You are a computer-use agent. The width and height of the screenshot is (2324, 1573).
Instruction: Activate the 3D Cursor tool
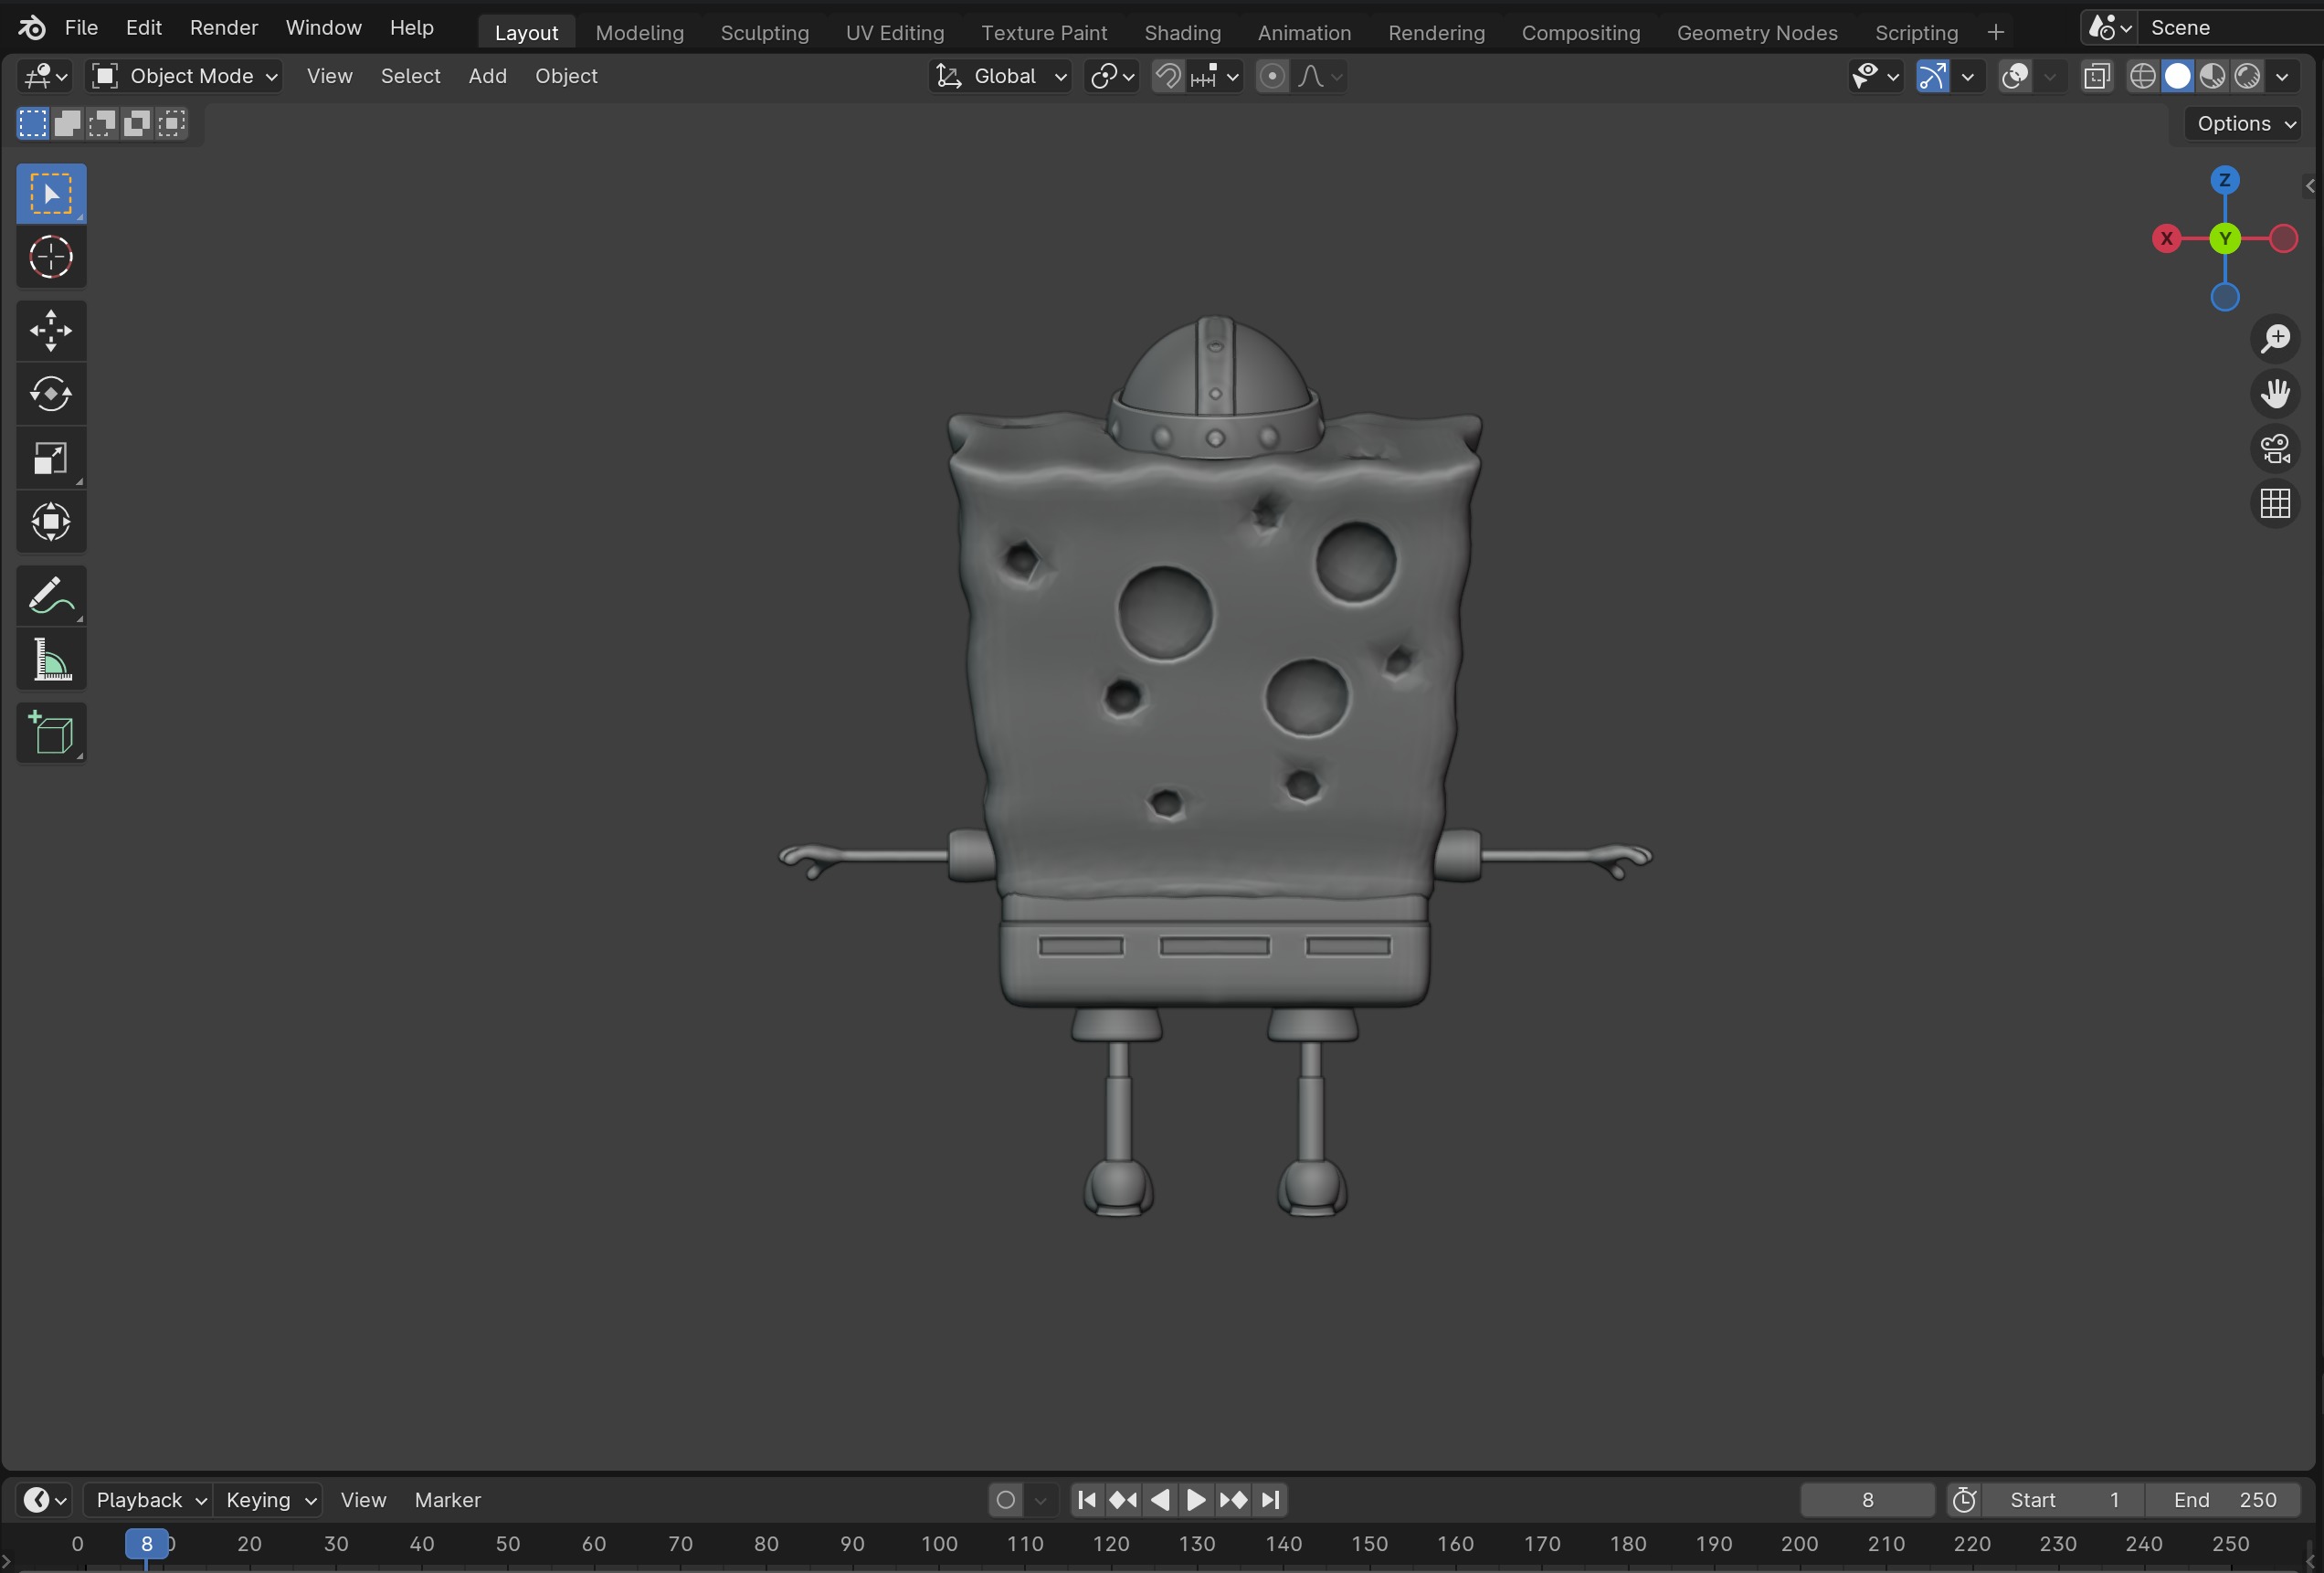pos(51,257)
